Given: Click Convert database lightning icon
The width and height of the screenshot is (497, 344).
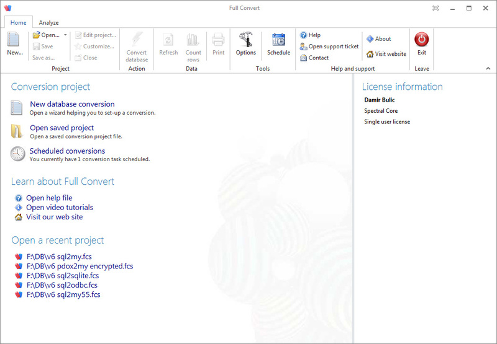Looking at the screenshot, I should 137,39.
